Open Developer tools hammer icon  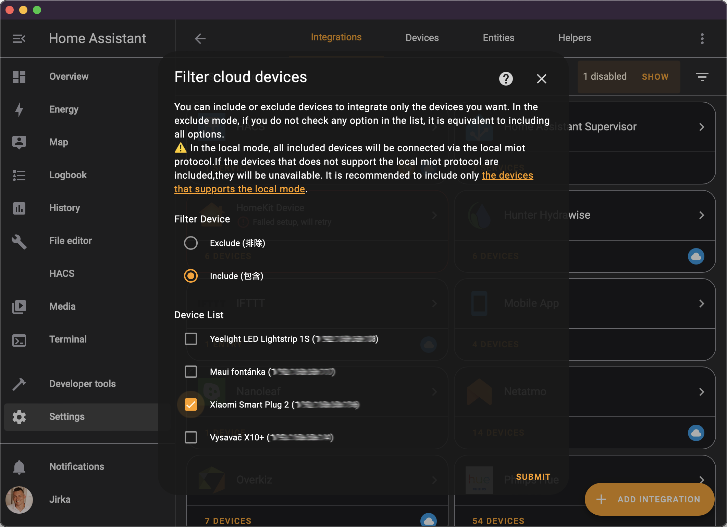19,384
